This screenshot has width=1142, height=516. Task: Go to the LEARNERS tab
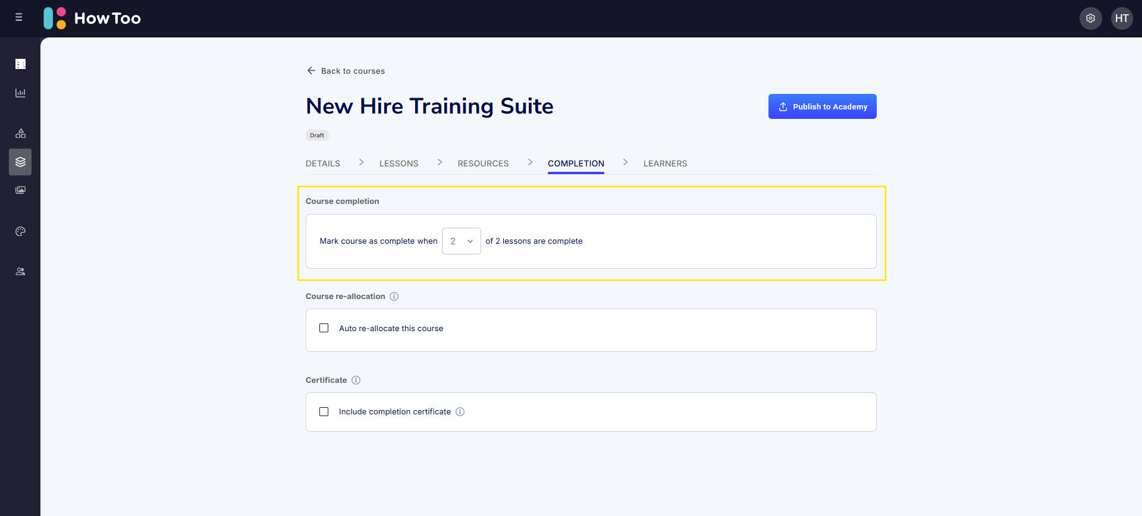[665, 163]
